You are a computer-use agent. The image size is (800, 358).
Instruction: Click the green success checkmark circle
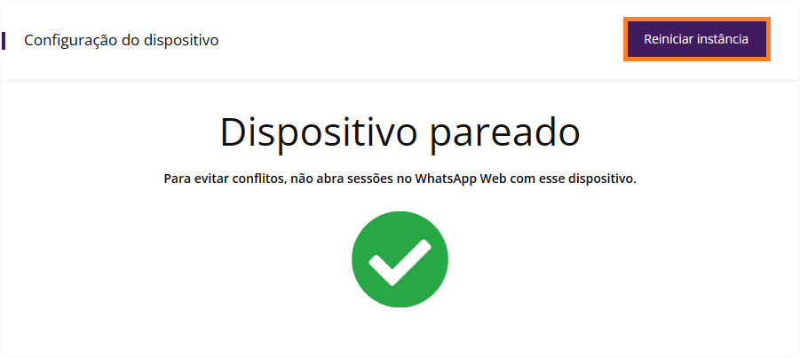[x=400, y=259]
